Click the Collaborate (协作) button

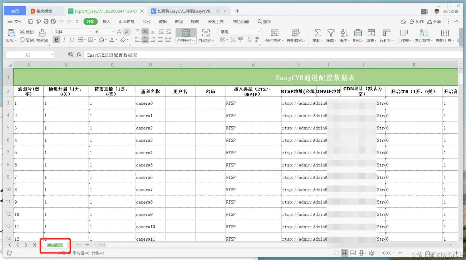click(417, 22)
